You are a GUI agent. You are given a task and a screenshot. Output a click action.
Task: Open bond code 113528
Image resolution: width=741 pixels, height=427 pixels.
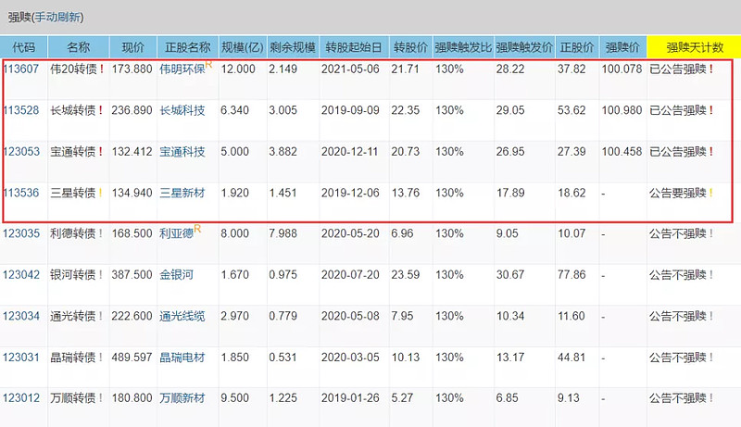click(20, 110)
